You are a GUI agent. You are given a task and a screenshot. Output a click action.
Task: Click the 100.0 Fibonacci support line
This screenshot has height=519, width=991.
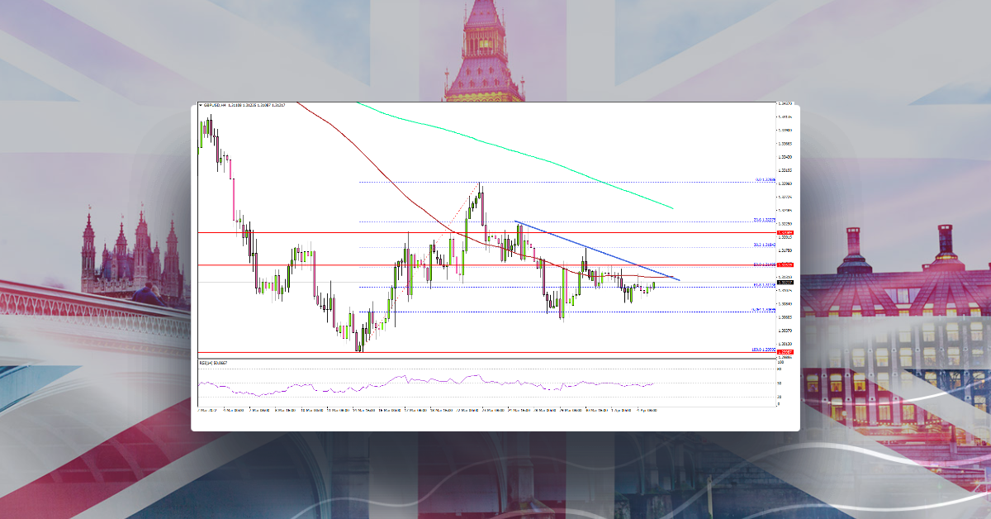[495, 350]
